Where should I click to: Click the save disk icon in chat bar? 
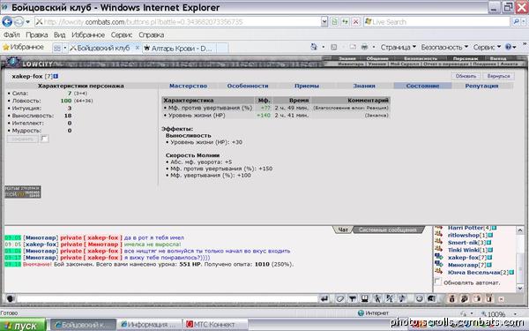(x=365, y=298)
